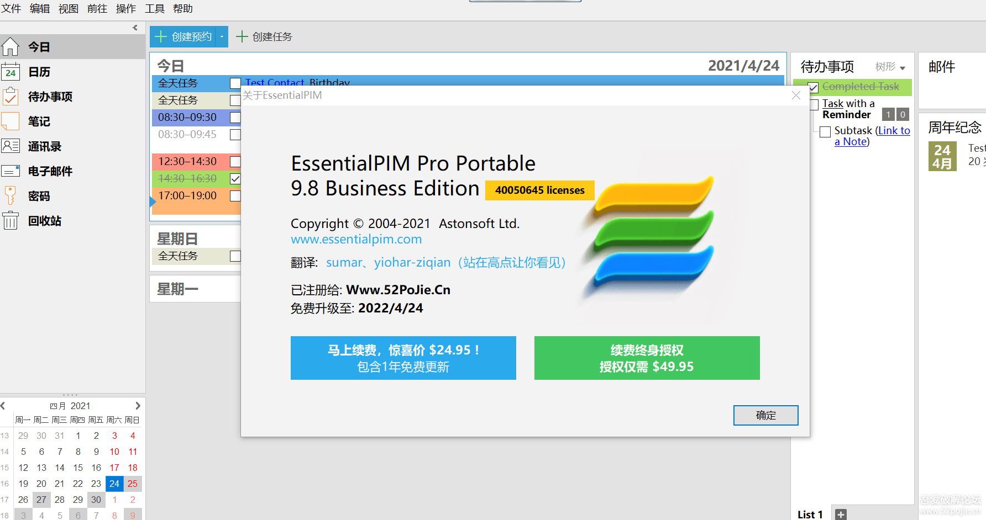Open the 待办事项 module in left sidebar
Image resolution: width=986 pixels, height=520 pixels.
point(72,97)
